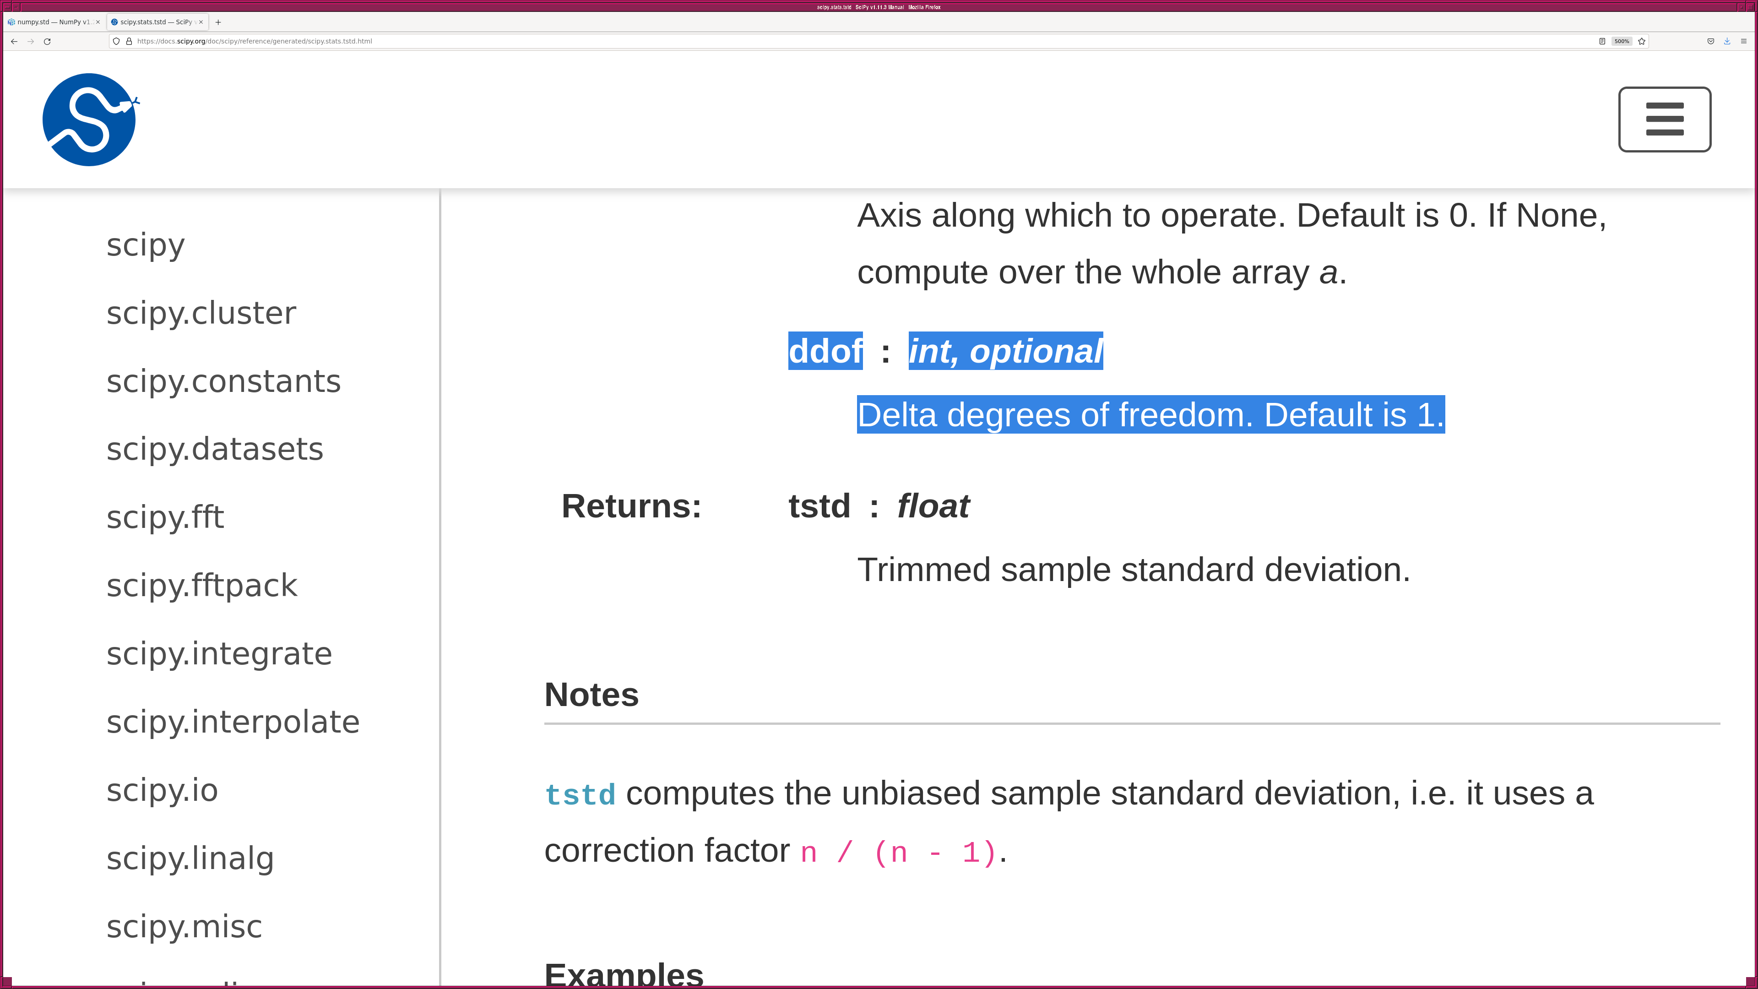Toggle reader view icon
Screen dimensions: 1758x989
[1602, 42]
